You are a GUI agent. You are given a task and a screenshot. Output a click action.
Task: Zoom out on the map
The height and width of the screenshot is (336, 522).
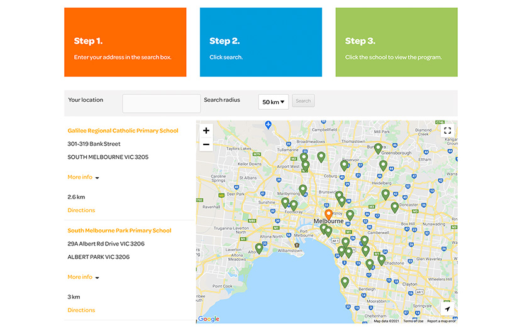pos(206,145)
